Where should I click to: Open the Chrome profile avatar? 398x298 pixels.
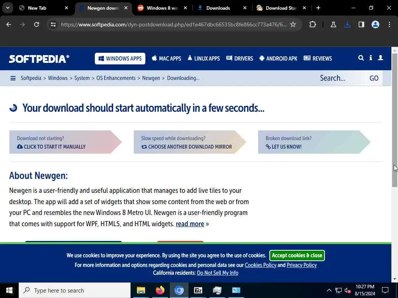(x=375, y=24)
